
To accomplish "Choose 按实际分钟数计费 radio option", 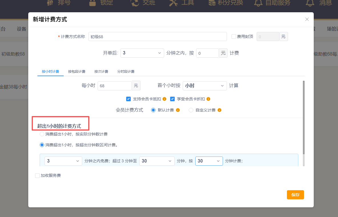I will point(42,134).
